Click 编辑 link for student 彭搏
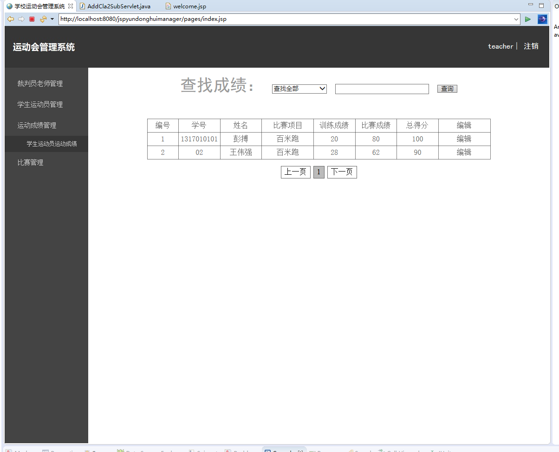The height and width of the screenshot is (452, 559). tap(464, 139)
